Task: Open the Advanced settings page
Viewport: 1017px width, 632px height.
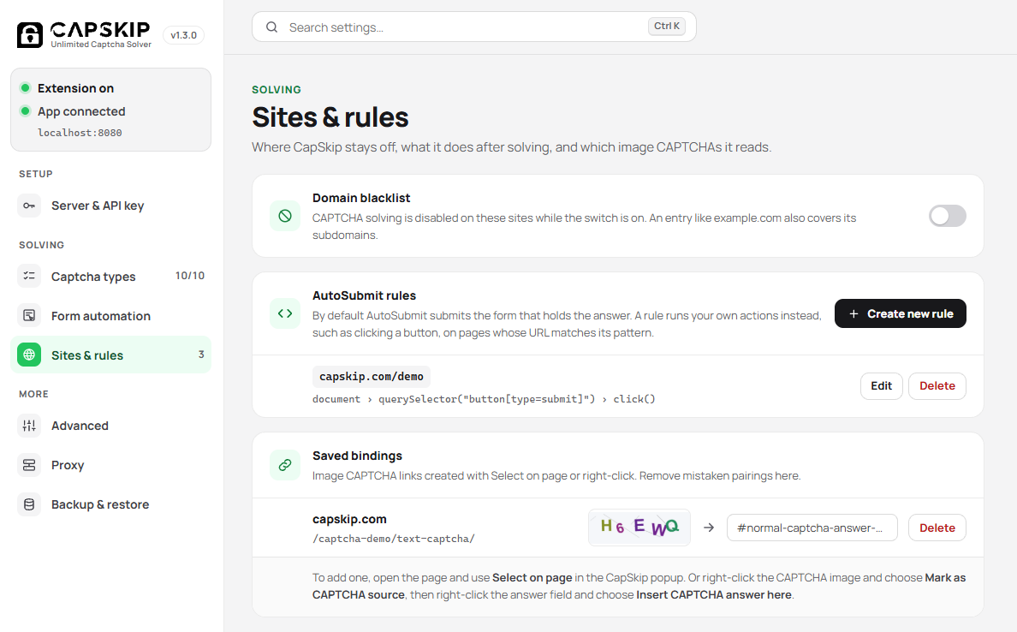Action: coord(111,426)
